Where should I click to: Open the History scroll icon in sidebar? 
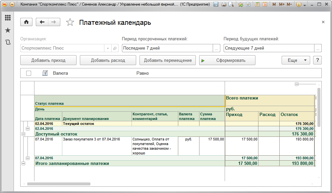coord(8,42)
